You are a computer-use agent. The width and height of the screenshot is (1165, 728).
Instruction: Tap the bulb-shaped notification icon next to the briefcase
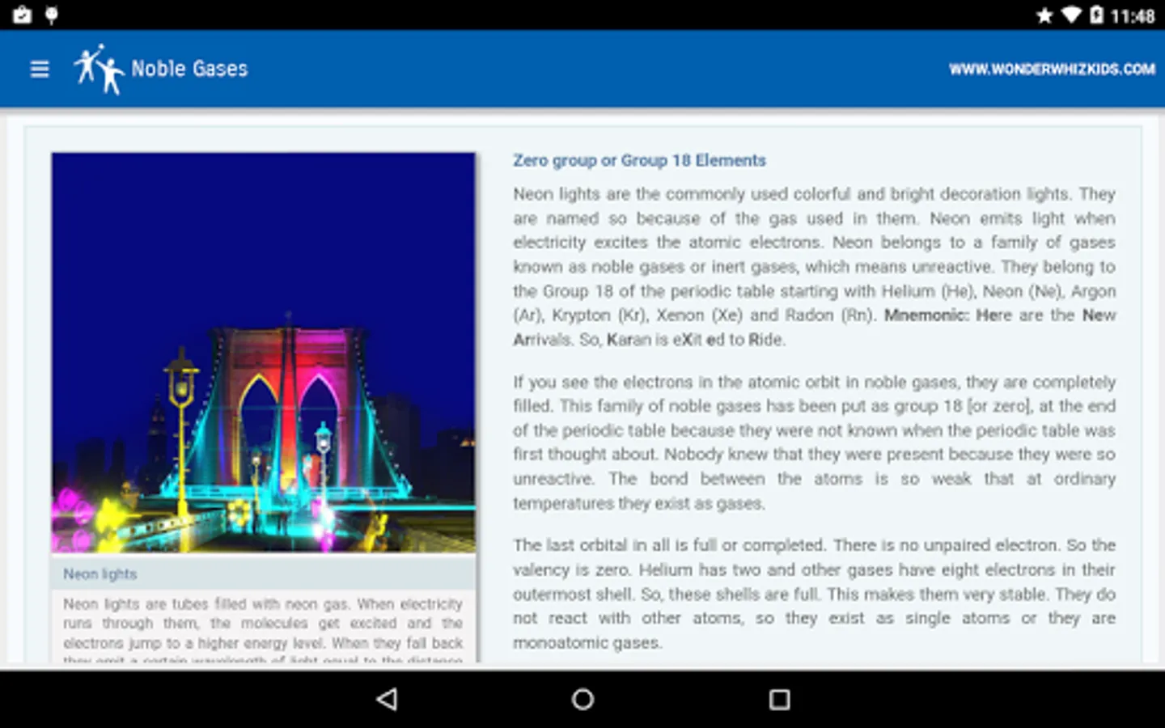click(x=52, y=15)
